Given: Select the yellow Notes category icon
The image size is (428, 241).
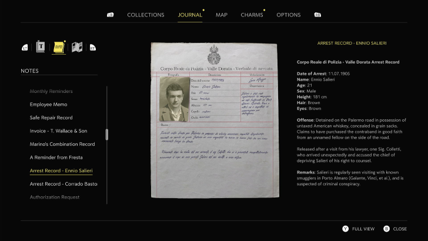Looking at the screenshot, I should (58, 46).
